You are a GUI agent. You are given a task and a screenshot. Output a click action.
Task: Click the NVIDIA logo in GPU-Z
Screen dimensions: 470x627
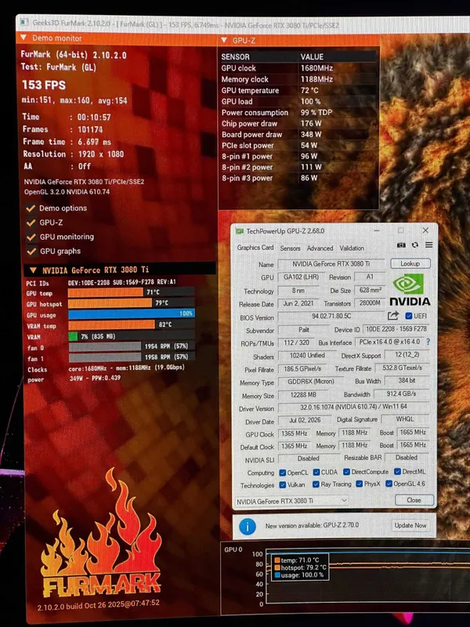pos(410,289)
